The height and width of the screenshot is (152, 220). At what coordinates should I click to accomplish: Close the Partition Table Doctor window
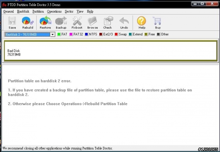click(x=212, y=4)
